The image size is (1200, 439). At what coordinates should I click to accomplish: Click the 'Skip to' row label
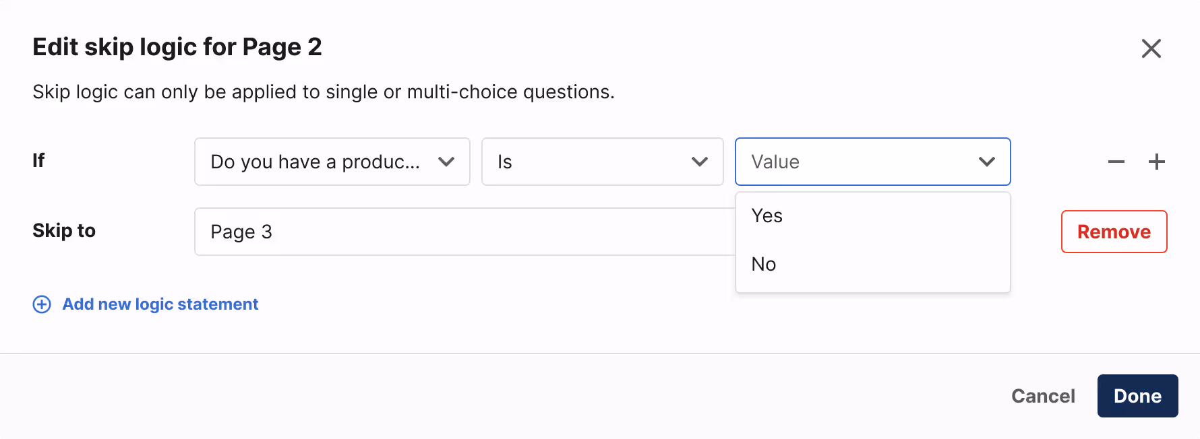click(64, 231)
